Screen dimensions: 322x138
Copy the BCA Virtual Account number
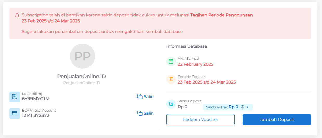(145, 113)
